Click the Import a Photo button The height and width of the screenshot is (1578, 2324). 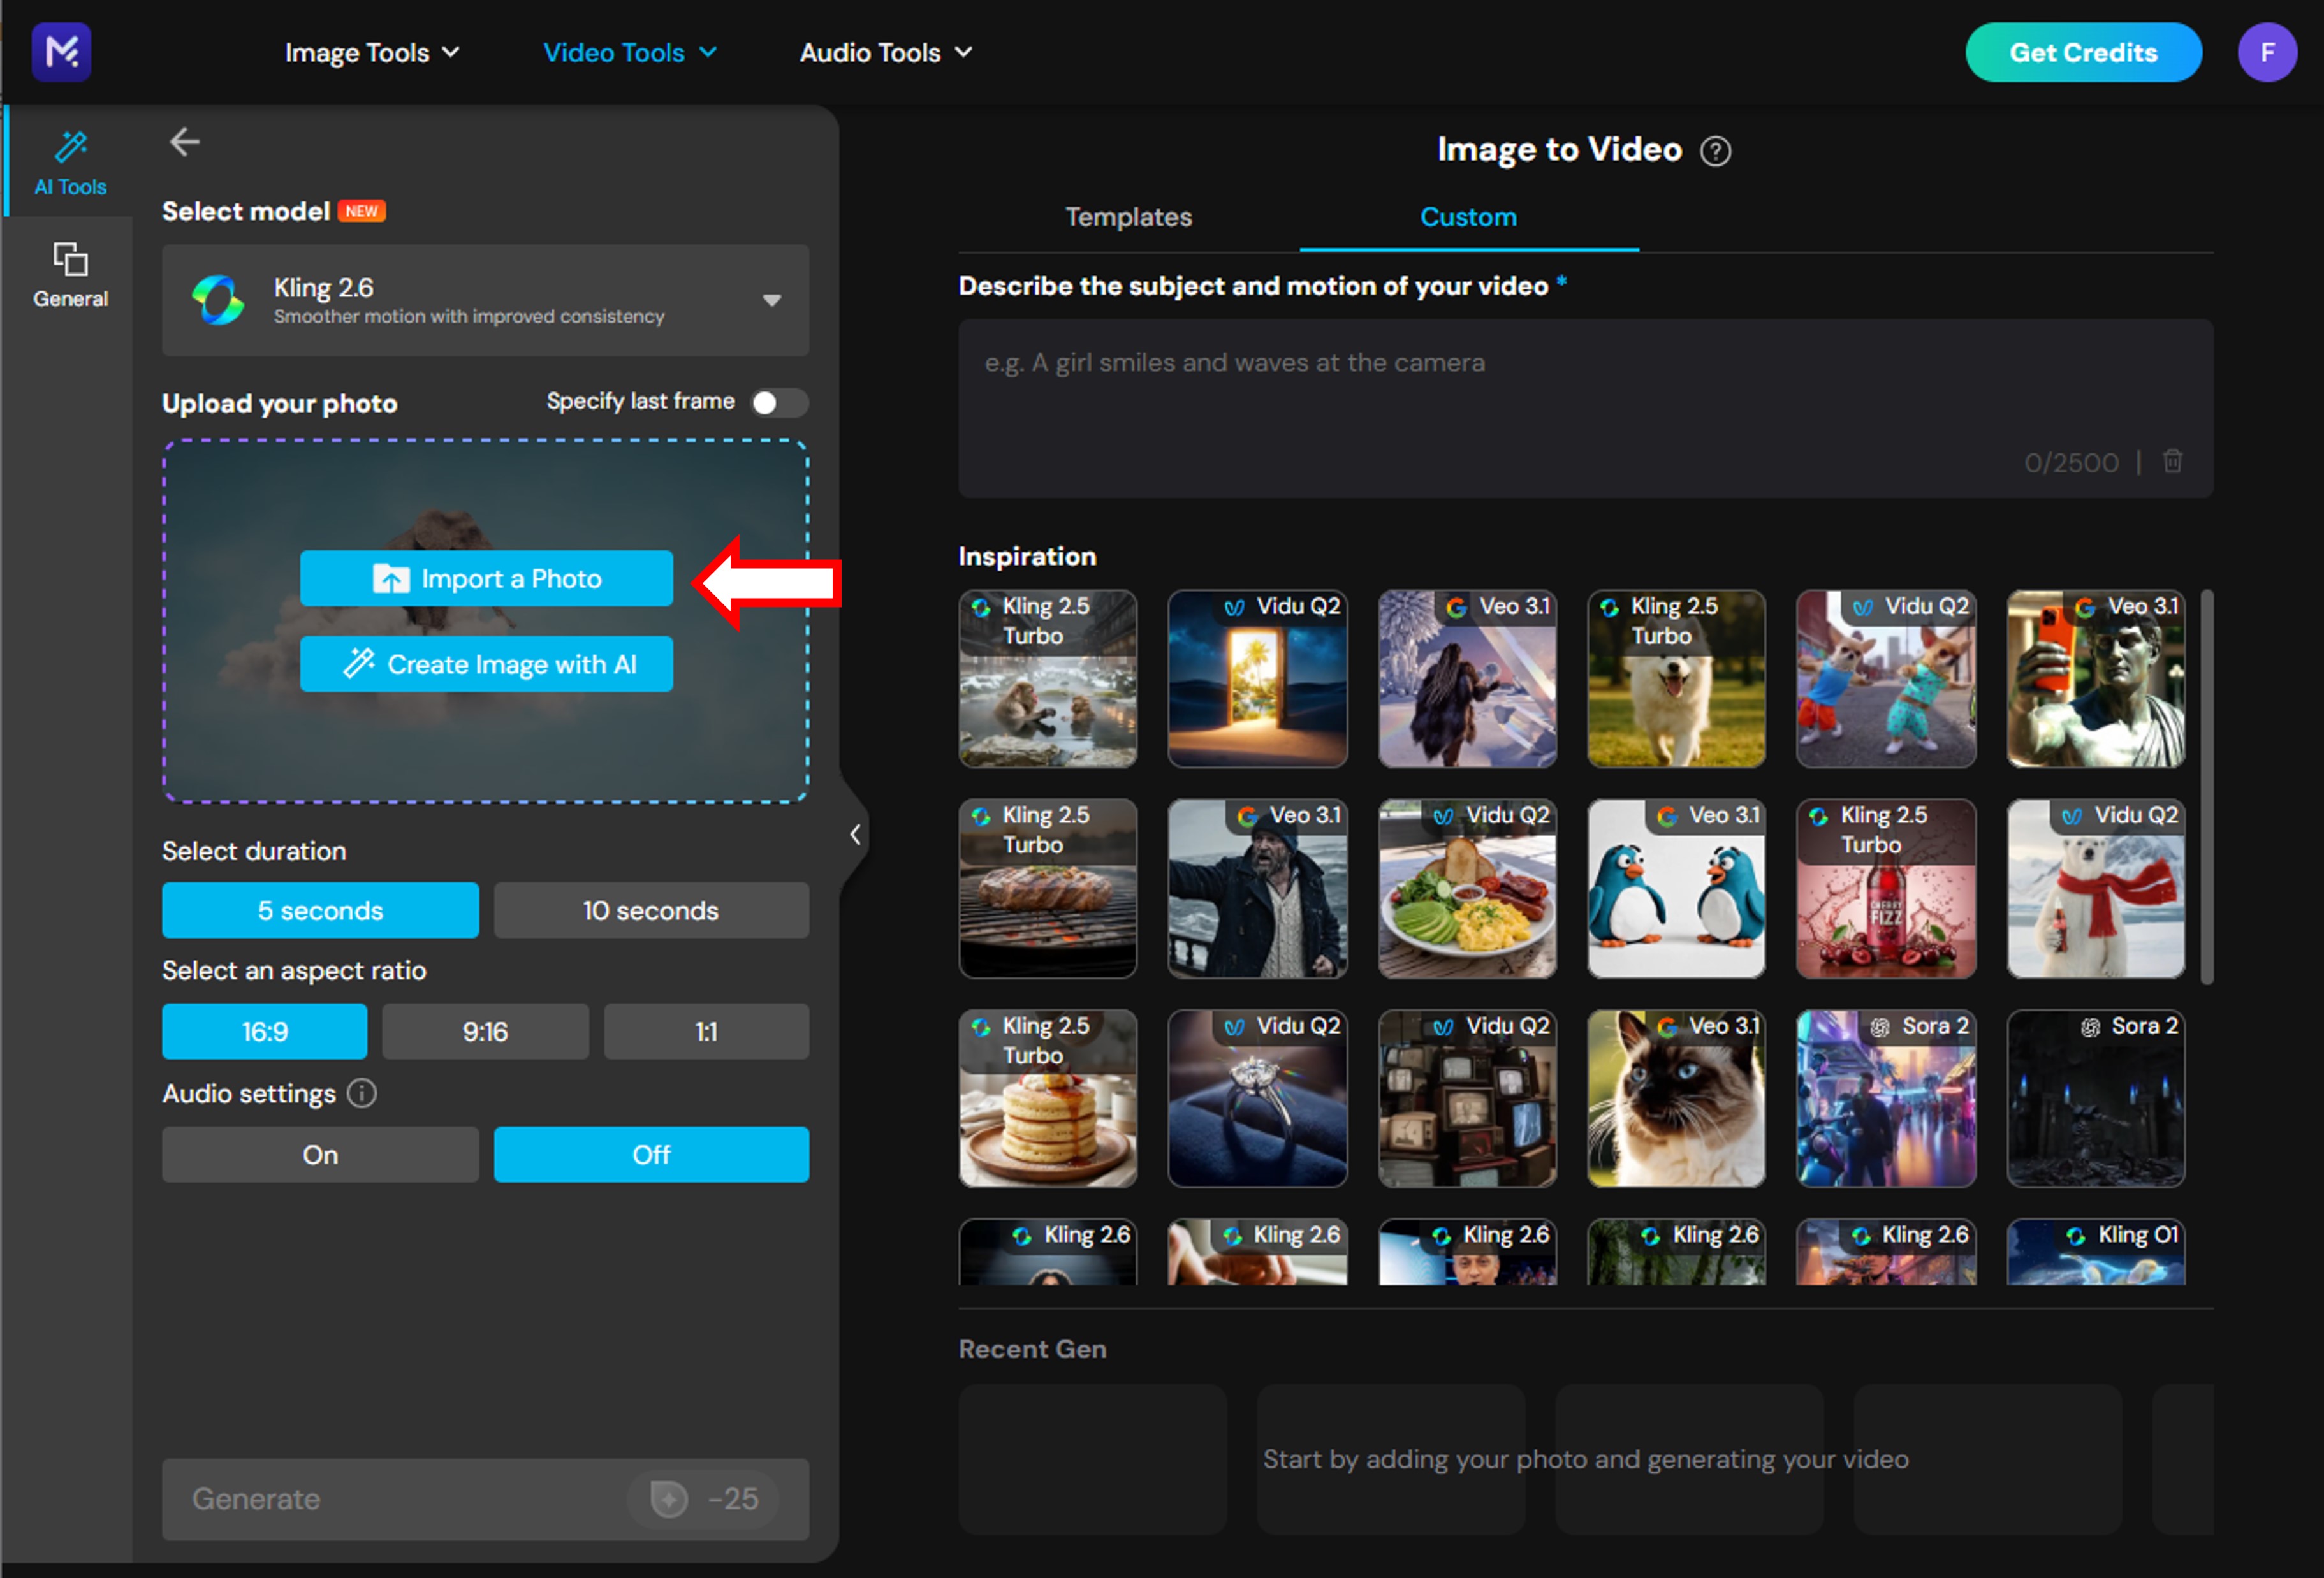click(x=486, y=578)
